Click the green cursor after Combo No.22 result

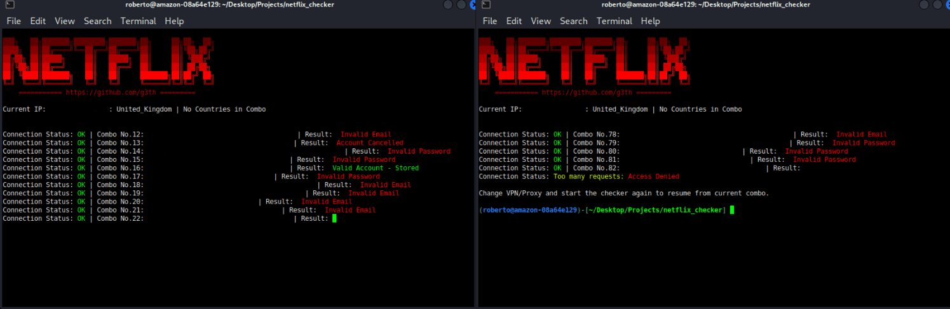click(x=334, y=218)
